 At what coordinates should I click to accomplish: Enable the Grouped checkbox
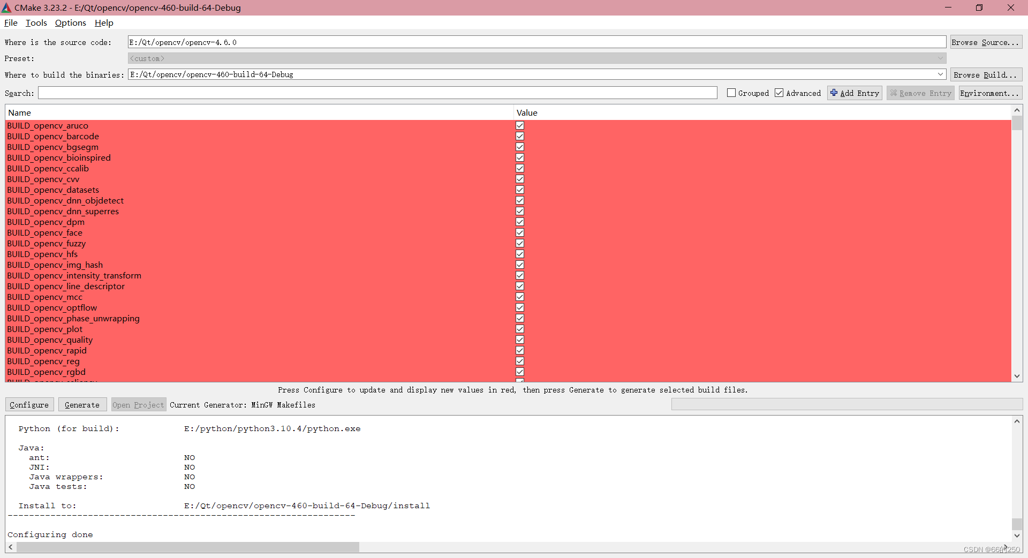(x=731, y=93)
